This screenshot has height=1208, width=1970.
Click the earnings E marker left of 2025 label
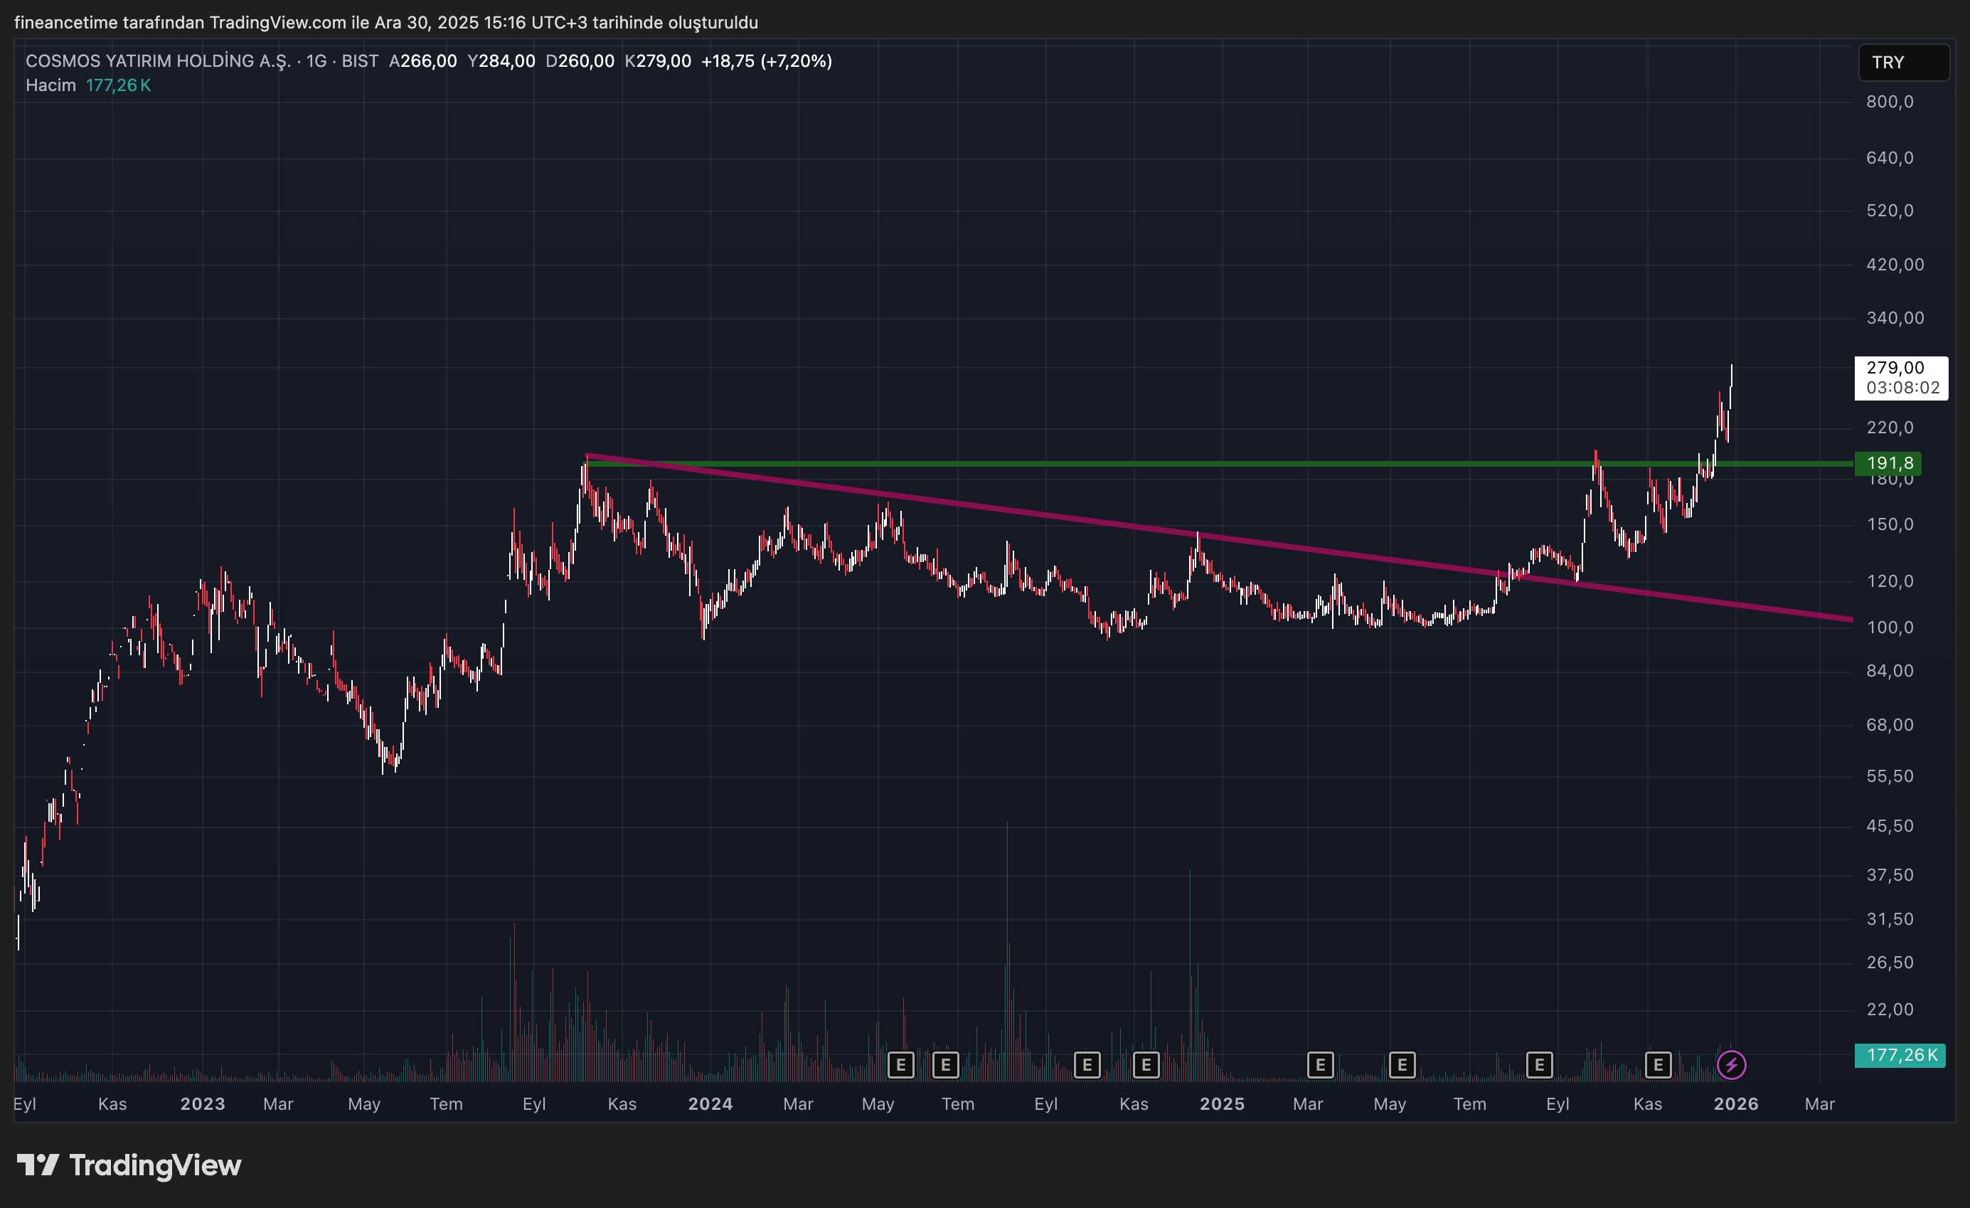pyautogui.click(x=1146, y=1064)
